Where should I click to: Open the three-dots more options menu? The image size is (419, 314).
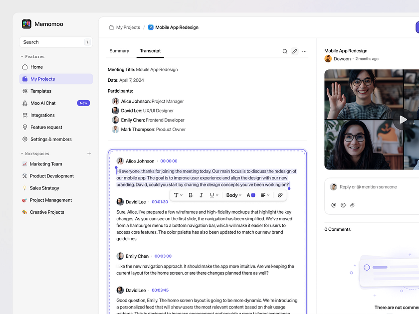[x=304, y=51]
